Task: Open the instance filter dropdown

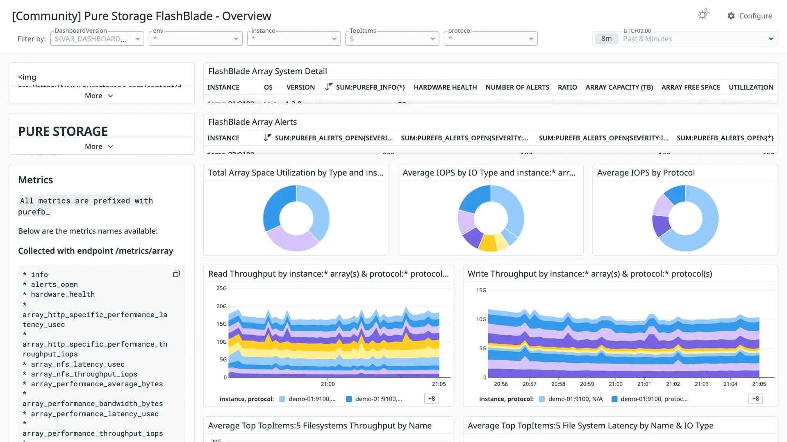Action: 294,38
